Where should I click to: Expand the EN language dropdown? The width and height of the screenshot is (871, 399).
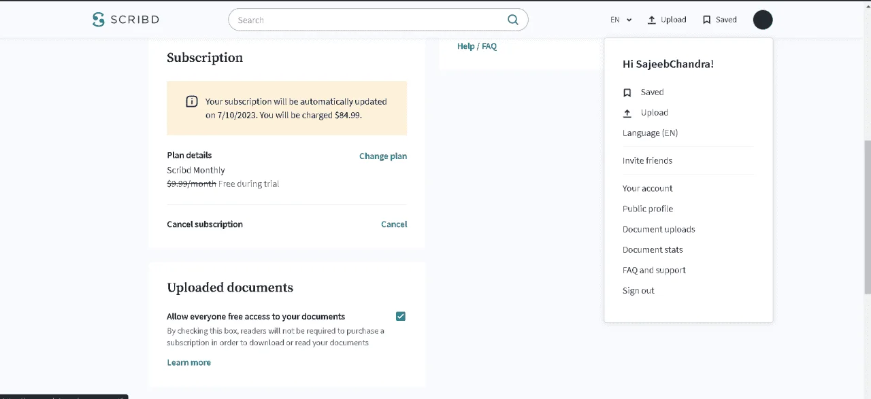point(621,20)
